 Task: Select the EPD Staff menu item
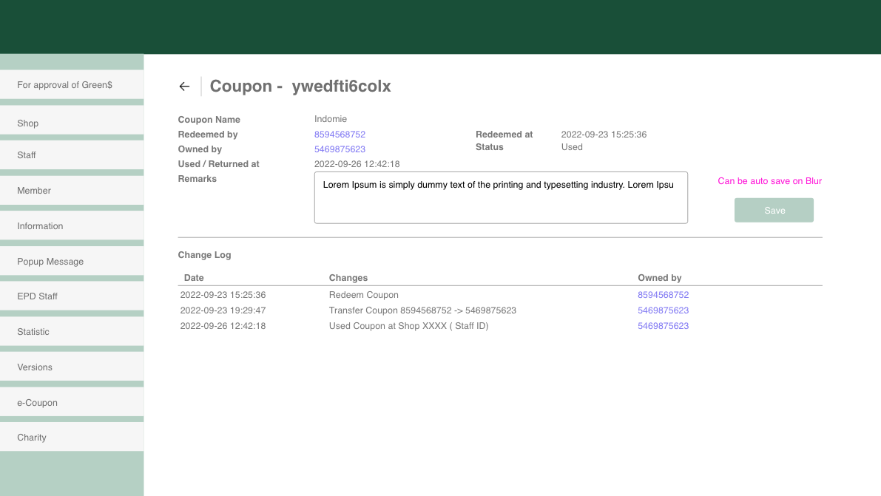pos(72,296)
